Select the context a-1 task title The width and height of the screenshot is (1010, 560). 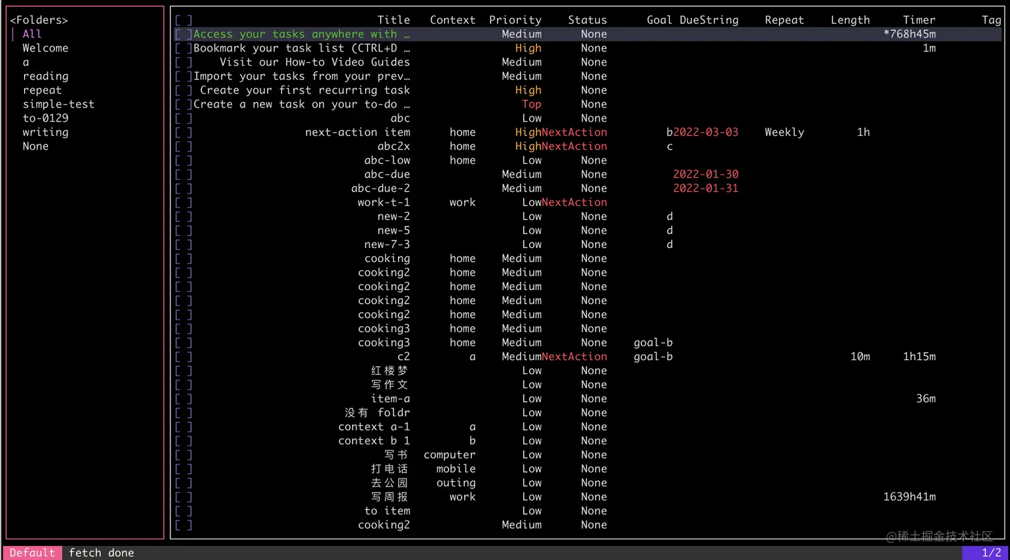tap(374, 427)
